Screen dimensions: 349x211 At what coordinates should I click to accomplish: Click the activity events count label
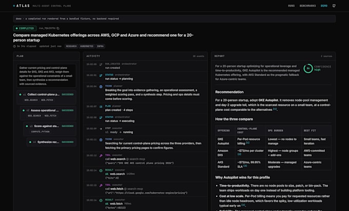pyautogui.click(x=198, y=56)
